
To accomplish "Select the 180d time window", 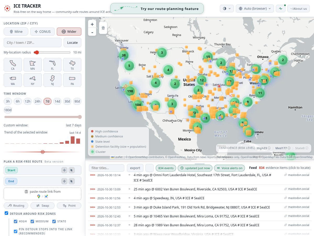I will (8, 110).
